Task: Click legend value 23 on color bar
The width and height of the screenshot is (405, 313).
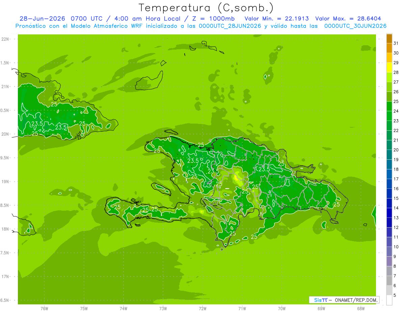Action: 396,121
